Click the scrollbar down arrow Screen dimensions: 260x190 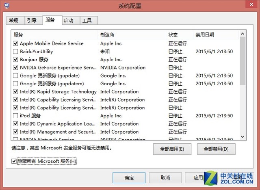[243, 137]
